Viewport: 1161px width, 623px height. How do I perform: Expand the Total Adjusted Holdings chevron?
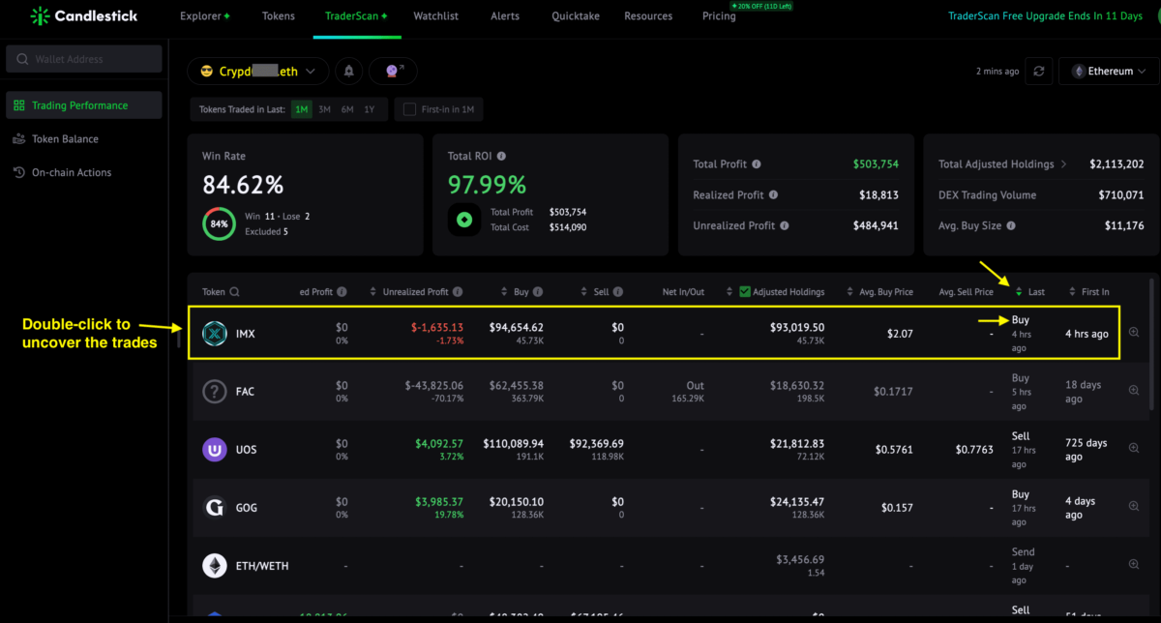tap(1063, 164)
